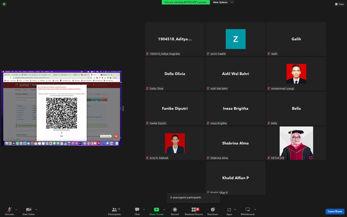The width and height of the screenshot is (347, 217).
Task: Open the Apps icon
Action: (x=229, y=209)
